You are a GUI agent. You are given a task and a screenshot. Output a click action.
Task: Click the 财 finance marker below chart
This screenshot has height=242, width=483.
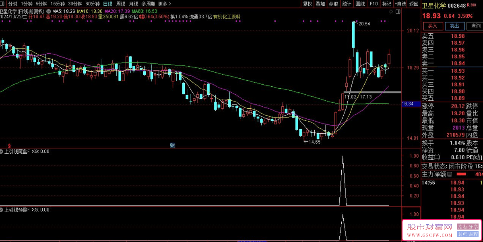click(x=172, y=145)
